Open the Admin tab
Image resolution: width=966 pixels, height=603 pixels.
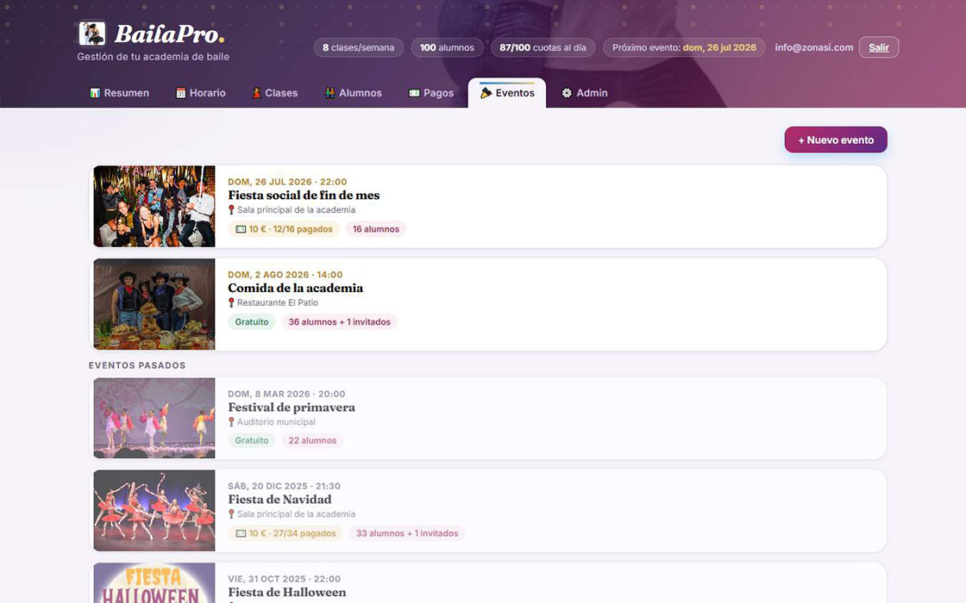(585, 93)
